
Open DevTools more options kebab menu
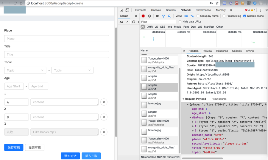pyautogui.click(x=261, y=10)
